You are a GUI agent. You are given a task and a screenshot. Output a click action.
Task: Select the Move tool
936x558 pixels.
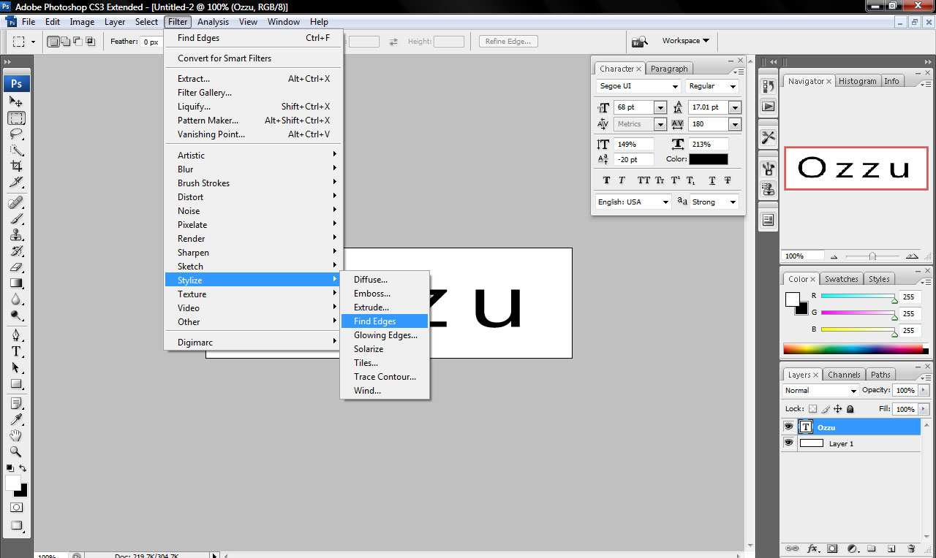tap(16, 102)
